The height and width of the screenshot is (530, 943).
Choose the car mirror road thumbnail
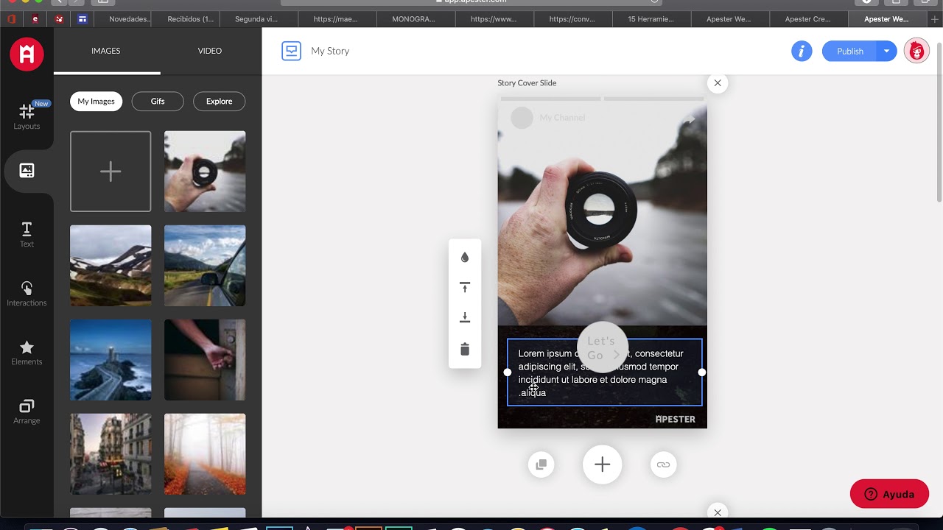pyautogui.click(x=205, y=266)
